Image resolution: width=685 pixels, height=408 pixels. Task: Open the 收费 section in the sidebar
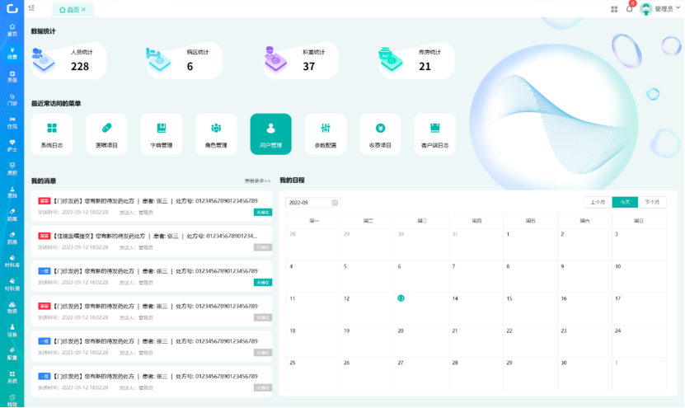pos(12,53)
